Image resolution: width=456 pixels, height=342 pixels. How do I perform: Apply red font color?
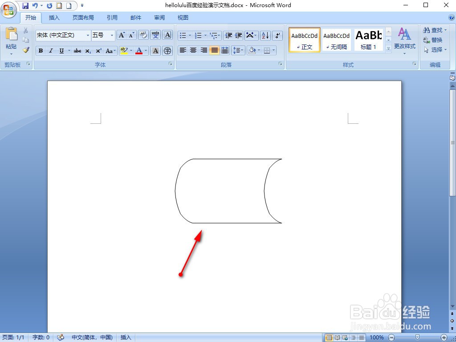139,51
